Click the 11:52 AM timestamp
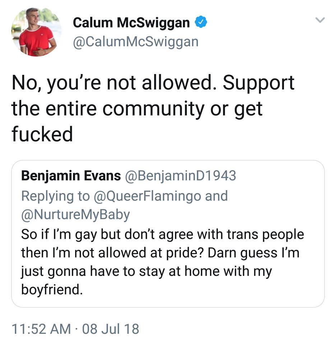This screenshot has height=345, width=336. click(41, 328)
